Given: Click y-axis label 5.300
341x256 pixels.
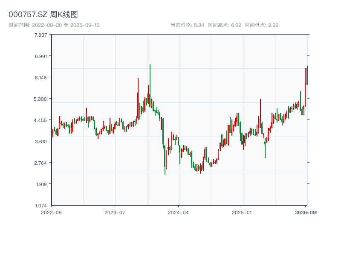Looking at the screenshot, I should pyautogui.click(x=40, y=99).
